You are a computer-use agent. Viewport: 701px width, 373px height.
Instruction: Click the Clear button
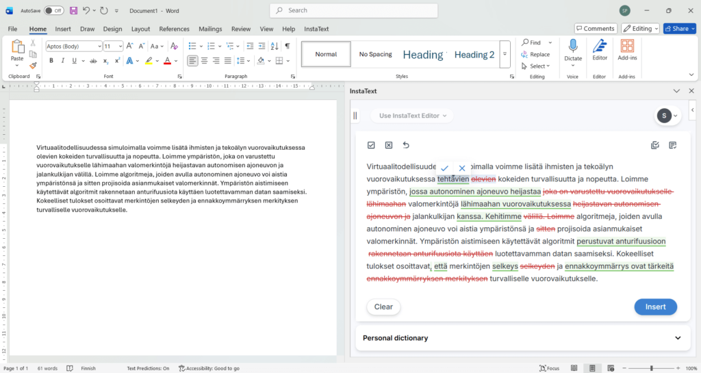(x=383, y=307)
